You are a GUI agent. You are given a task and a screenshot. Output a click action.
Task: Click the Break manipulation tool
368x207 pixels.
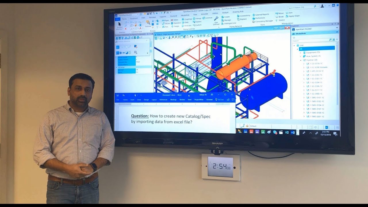[x=280, y=17]
